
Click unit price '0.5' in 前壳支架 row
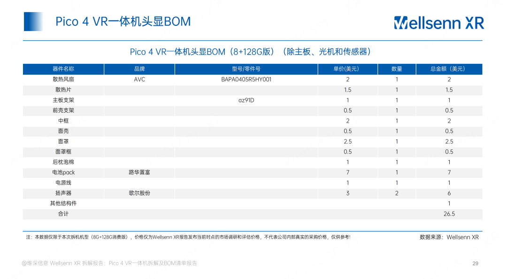(347, 110)
